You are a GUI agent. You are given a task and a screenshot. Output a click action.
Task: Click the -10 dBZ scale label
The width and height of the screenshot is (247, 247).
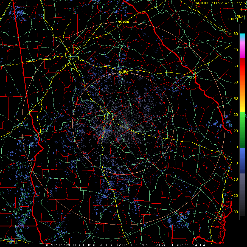(x=235, y=179)
